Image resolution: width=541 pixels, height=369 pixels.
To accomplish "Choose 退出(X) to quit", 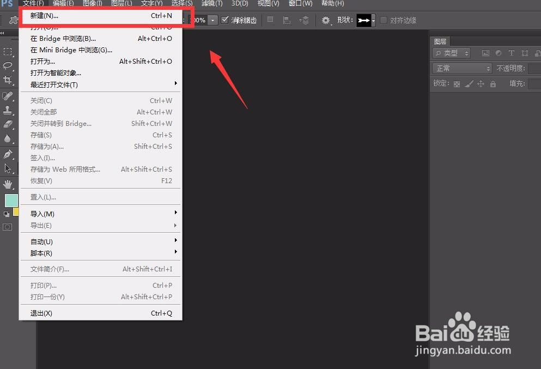I will (x=101, y=313).
